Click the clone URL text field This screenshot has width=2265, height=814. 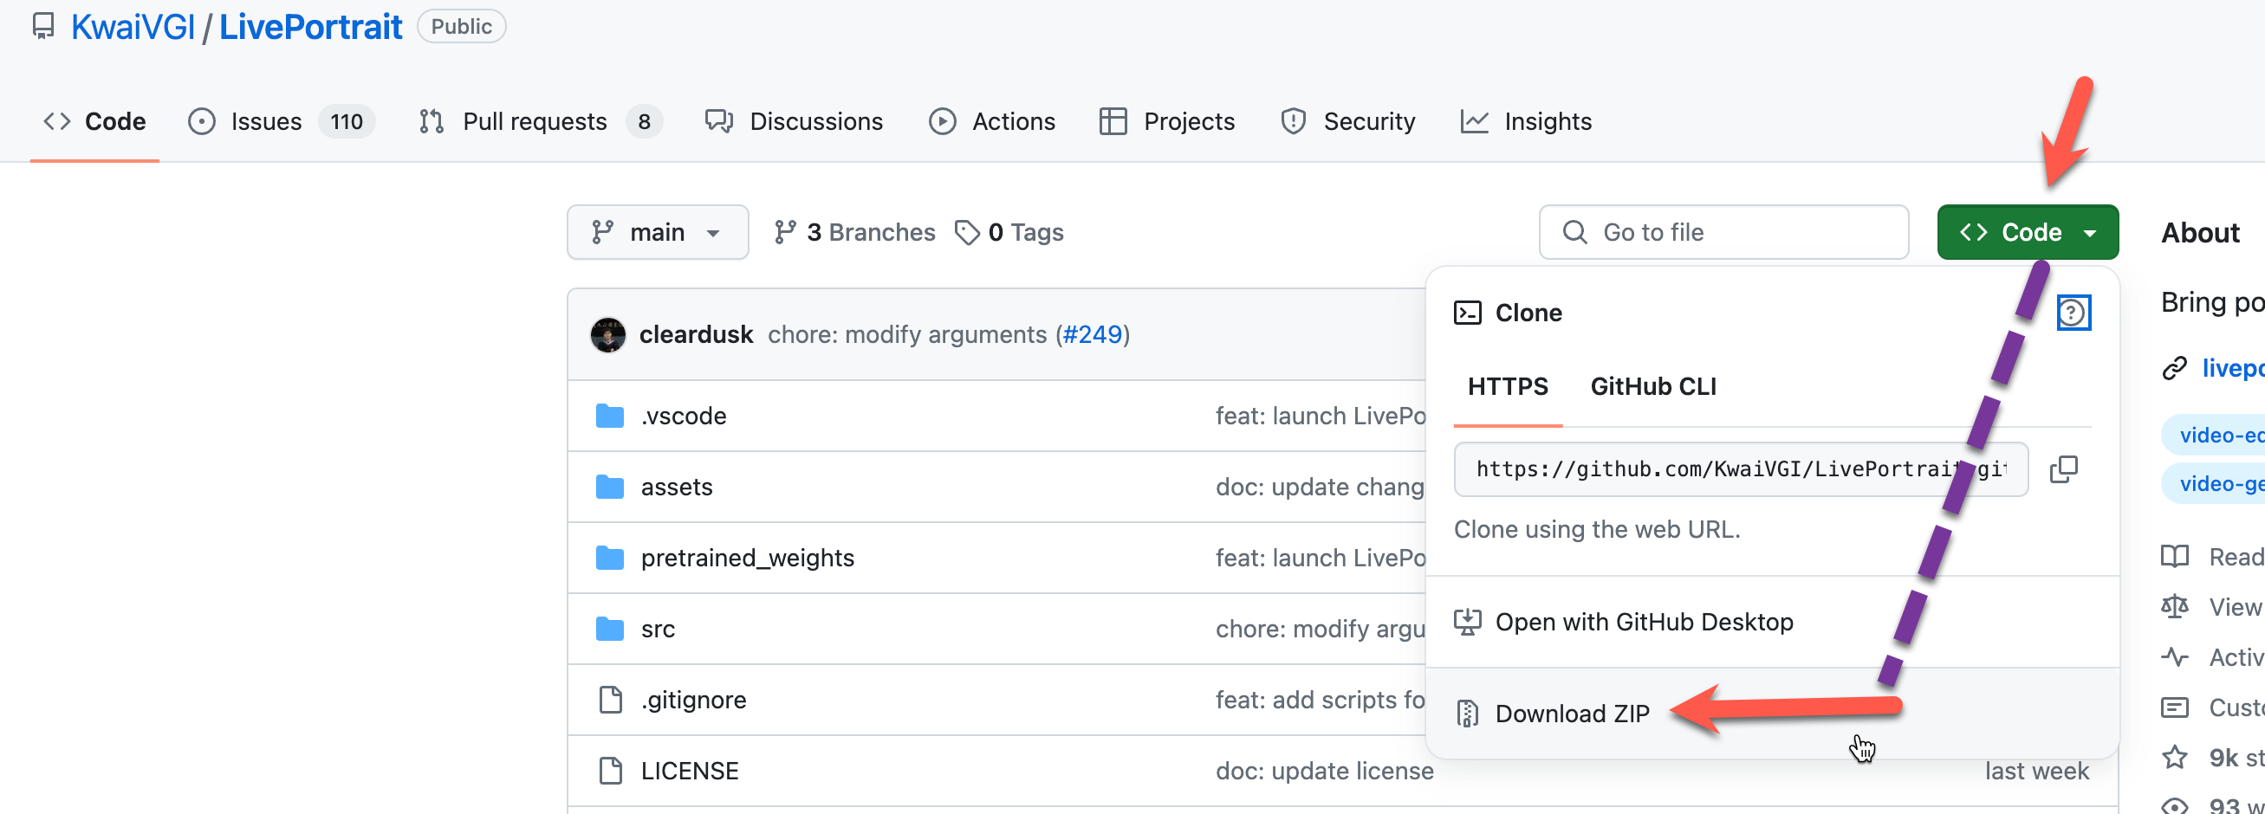[1741, 469]
